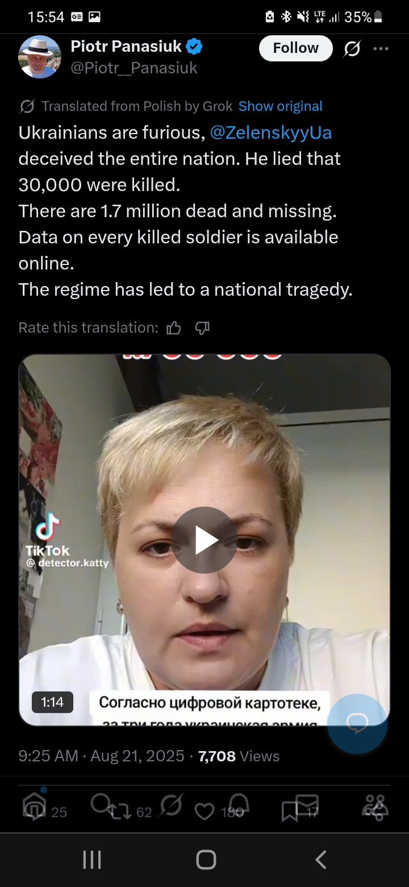Open the three-dot more options menu
Screen dimensions: 409x887
point(381,49)
